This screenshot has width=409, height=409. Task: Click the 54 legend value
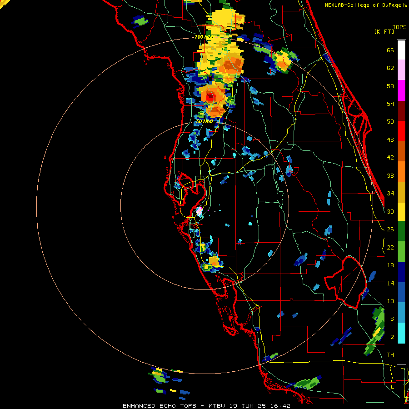(x=390, y=104)
